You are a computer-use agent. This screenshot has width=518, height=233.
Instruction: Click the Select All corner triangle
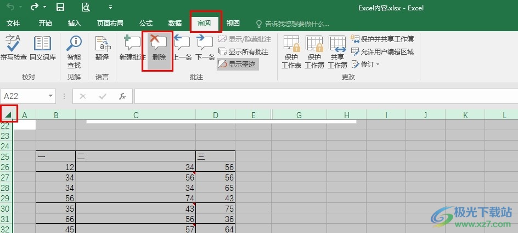click(8, 114)
